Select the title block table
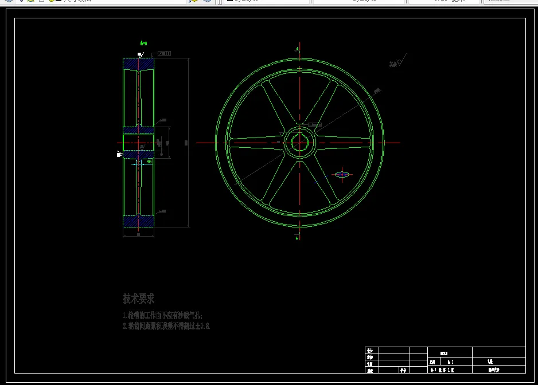Screen dimensions: 538x385 [x=445, y=360]
